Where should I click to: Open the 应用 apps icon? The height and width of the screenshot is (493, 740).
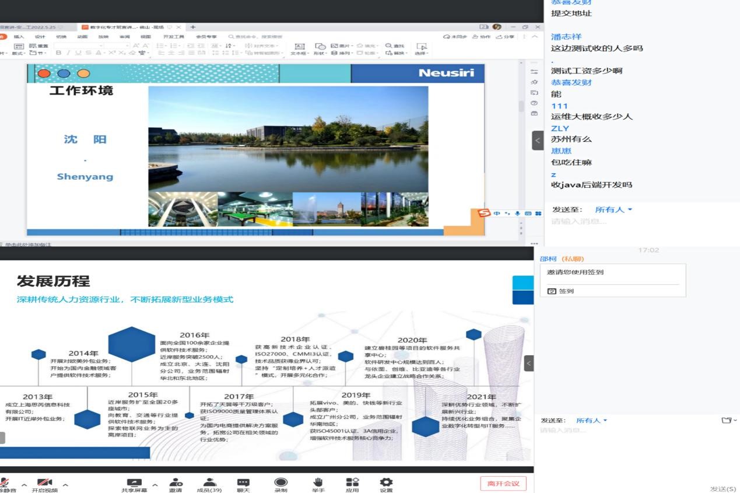coord(352,483)
